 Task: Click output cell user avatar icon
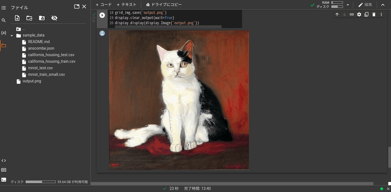(x=102, y=33)
